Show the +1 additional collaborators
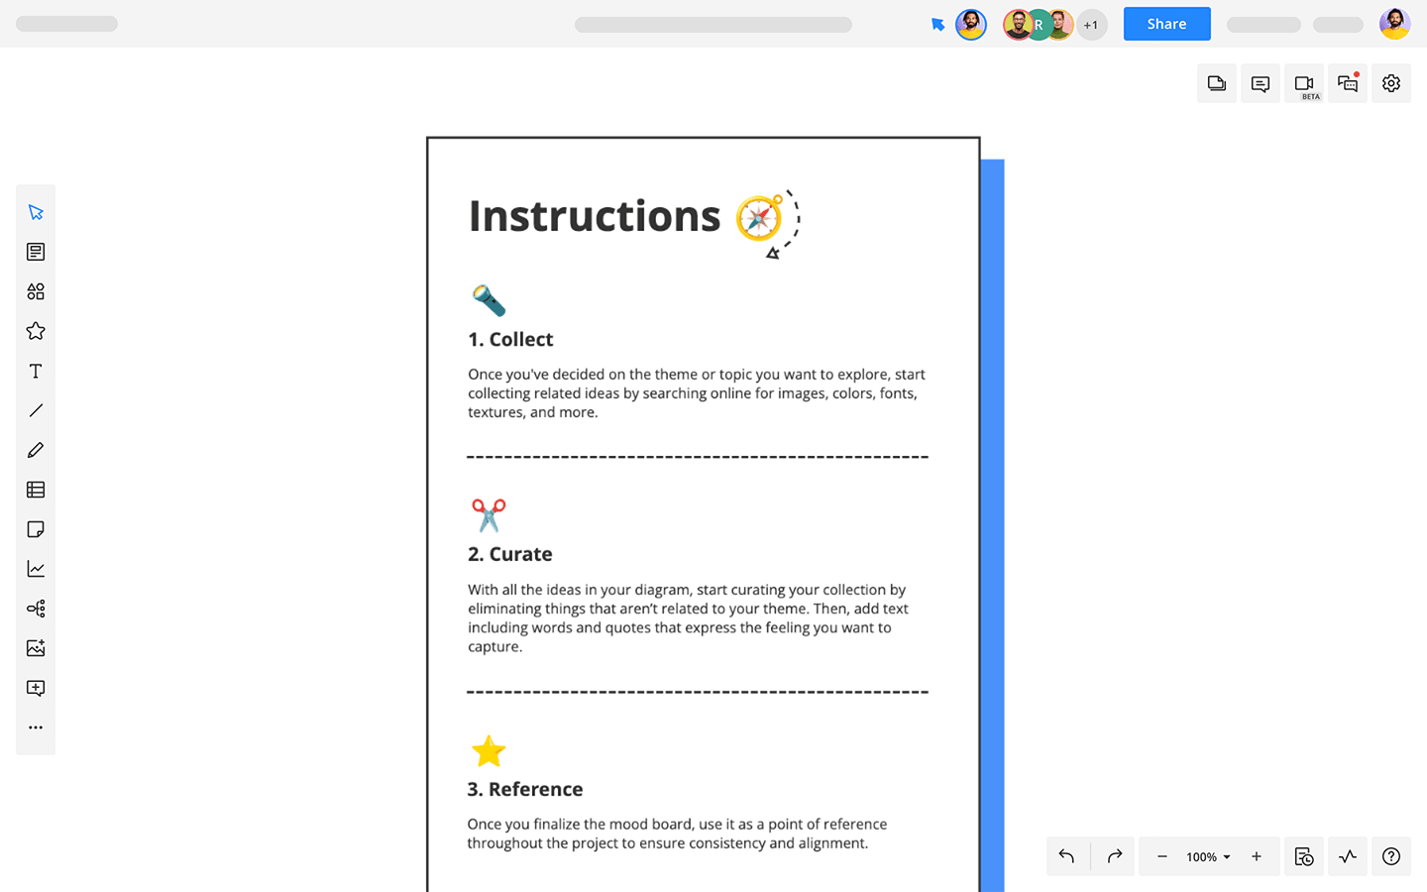 (1091, 25)
